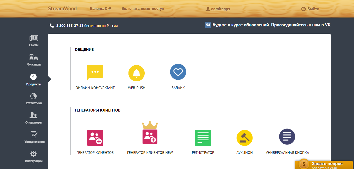Open the Операторы people icon

pos(33,115)
